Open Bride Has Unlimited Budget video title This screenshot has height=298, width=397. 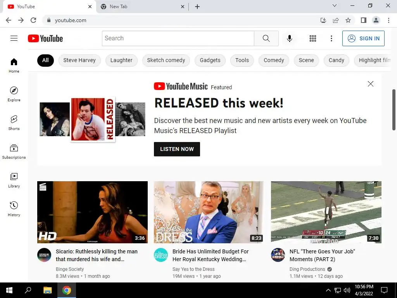(211, 255)
